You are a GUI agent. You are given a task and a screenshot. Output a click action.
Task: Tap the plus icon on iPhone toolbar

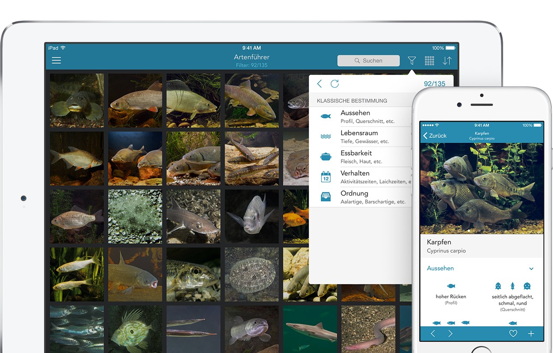coord(531,333)
